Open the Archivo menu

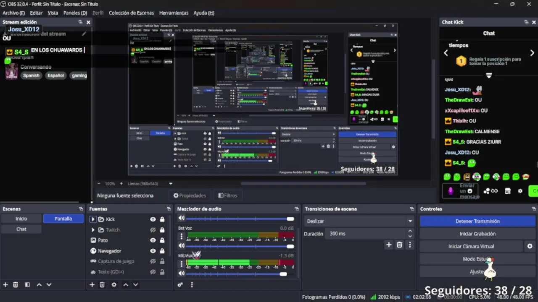tap(13, 13)
